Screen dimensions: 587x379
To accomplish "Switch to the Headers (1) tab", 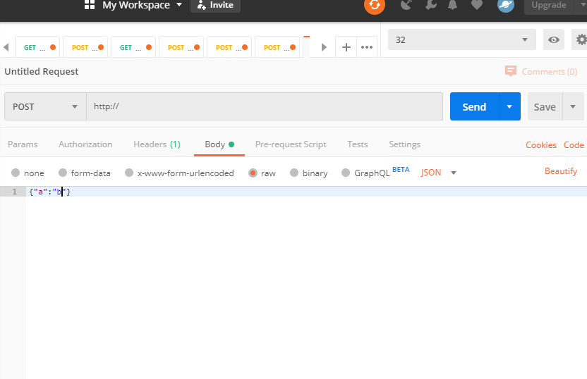I will click(x=157, y=144).
